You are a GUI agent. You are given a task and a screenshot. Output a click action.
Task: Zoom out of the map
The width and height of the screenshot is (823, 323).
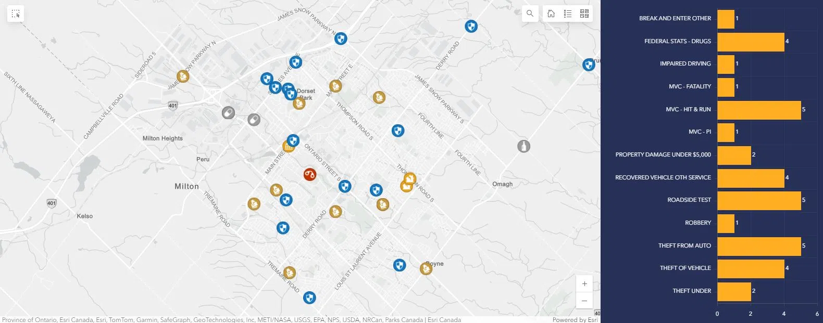click(x=584, y=301)
